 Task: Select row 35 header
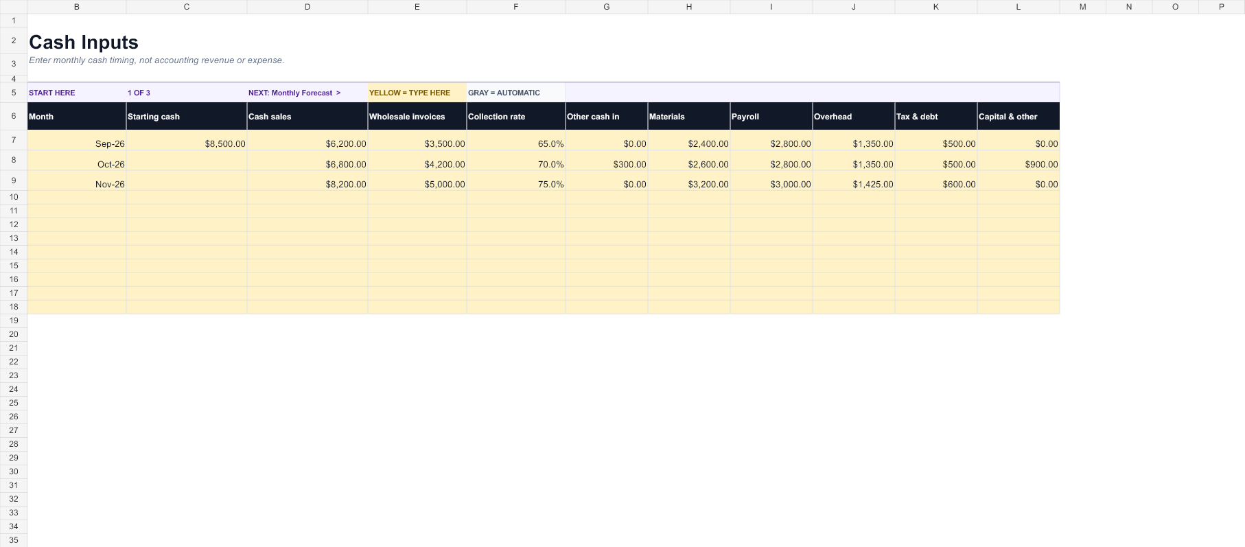click(14, 540)
